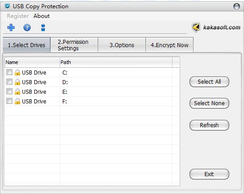The height and width of the screenshot is (194, 244).
Task: Click the Path column header
Action: click(116, 62)
